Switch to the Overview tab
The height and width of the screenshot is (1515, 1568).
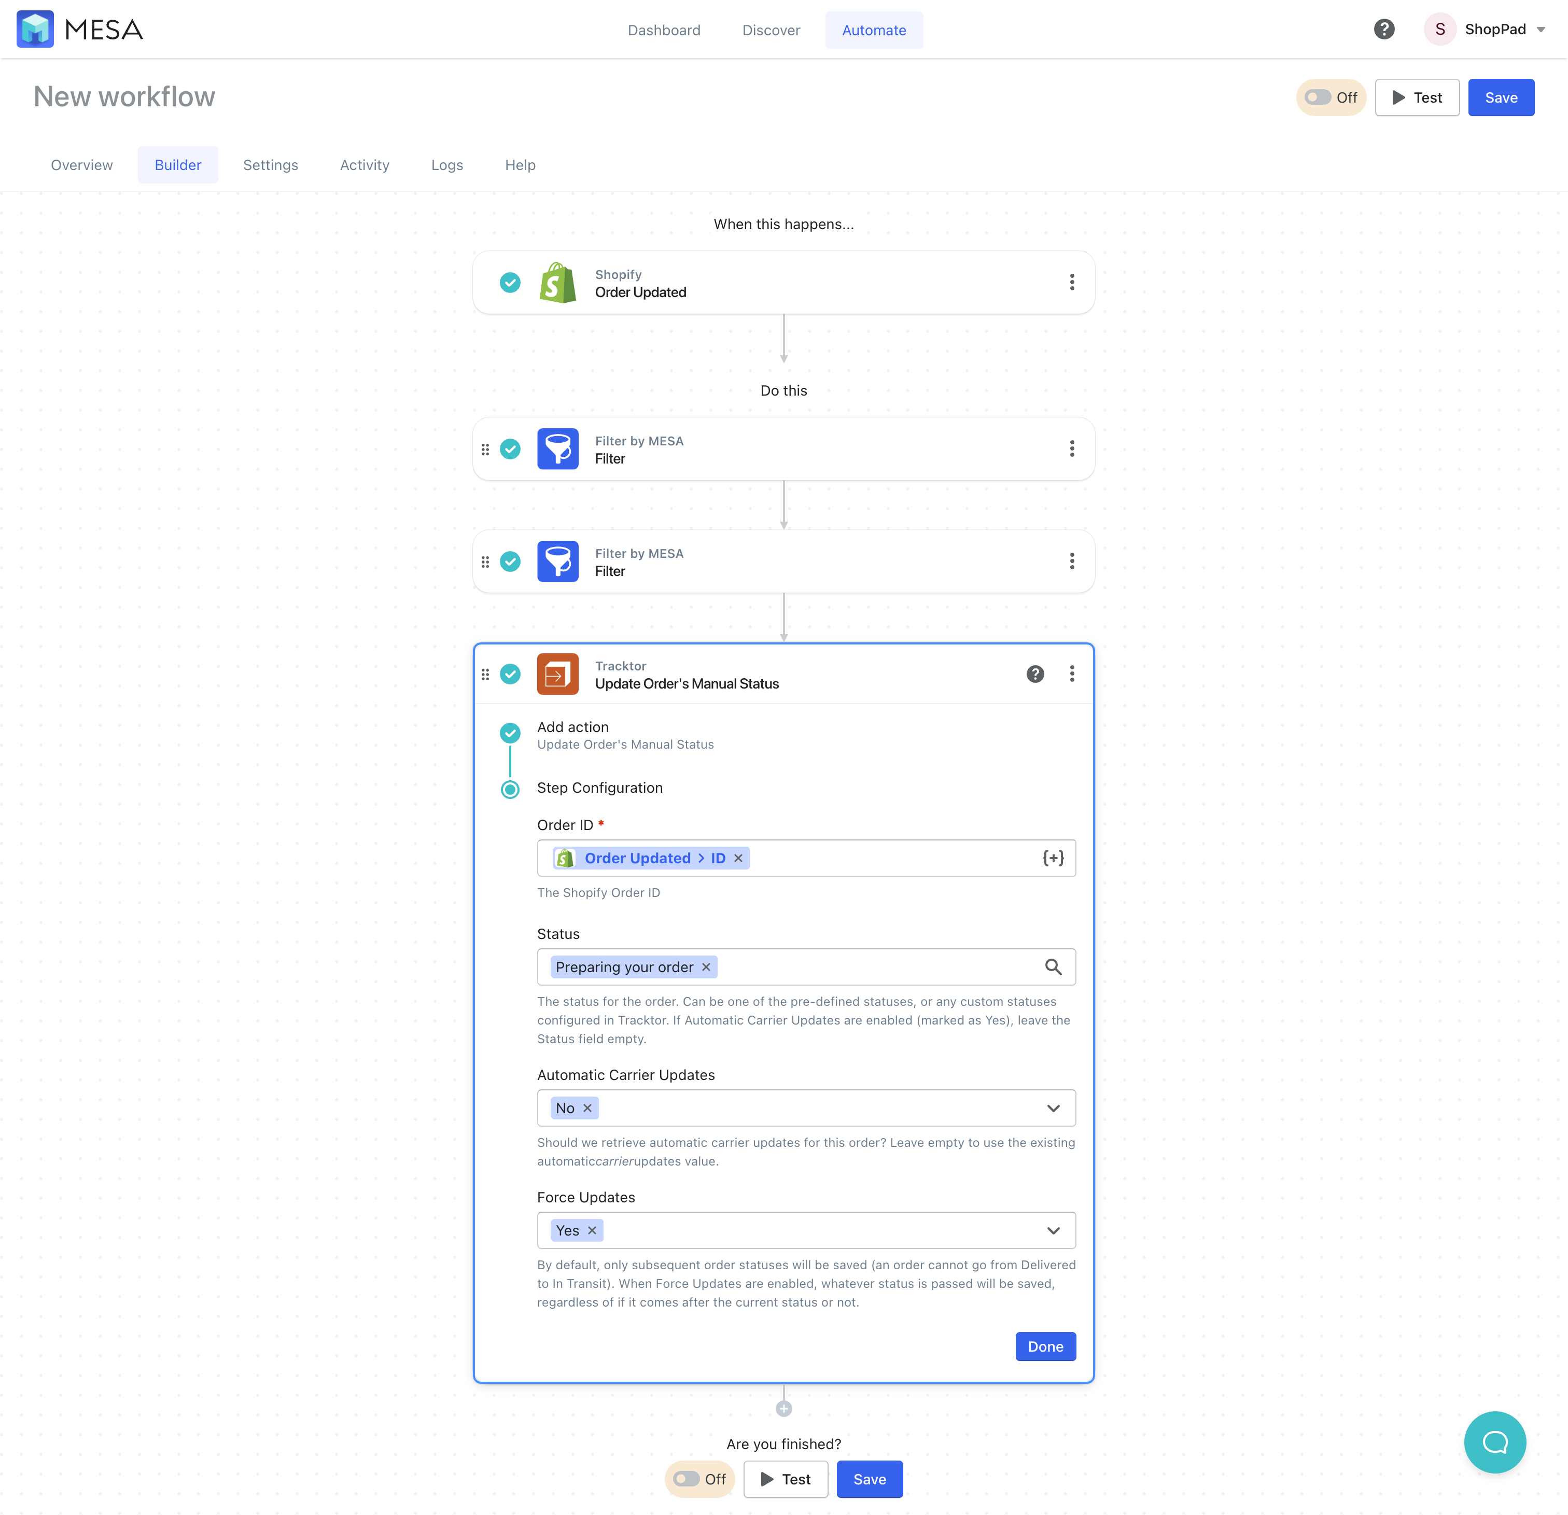(x=81, y=165)
